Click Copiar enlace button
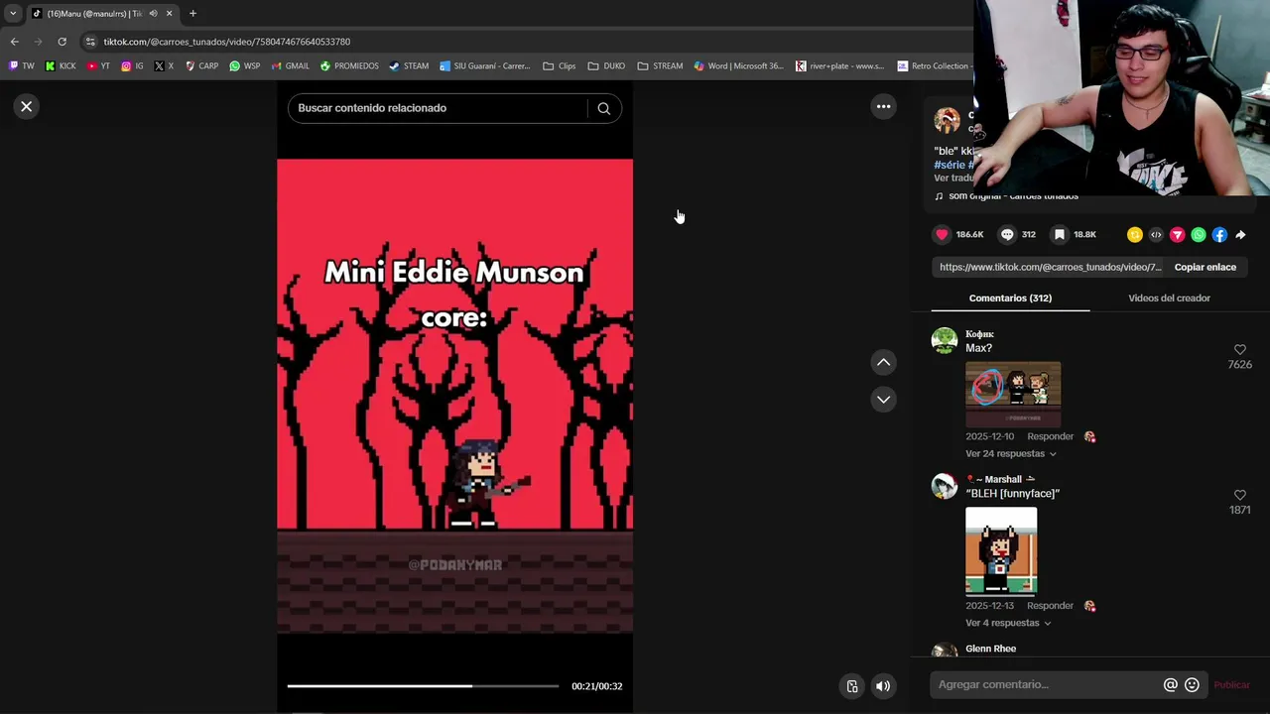This screenshot has width=1270, height=714. click(1205, 267)
